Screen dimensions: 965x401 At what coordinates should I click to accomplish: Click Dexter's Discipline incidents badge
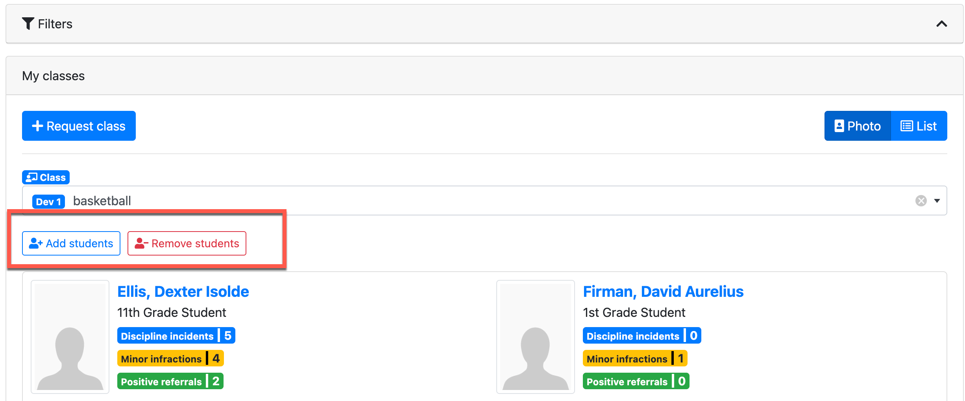point(176,336)
